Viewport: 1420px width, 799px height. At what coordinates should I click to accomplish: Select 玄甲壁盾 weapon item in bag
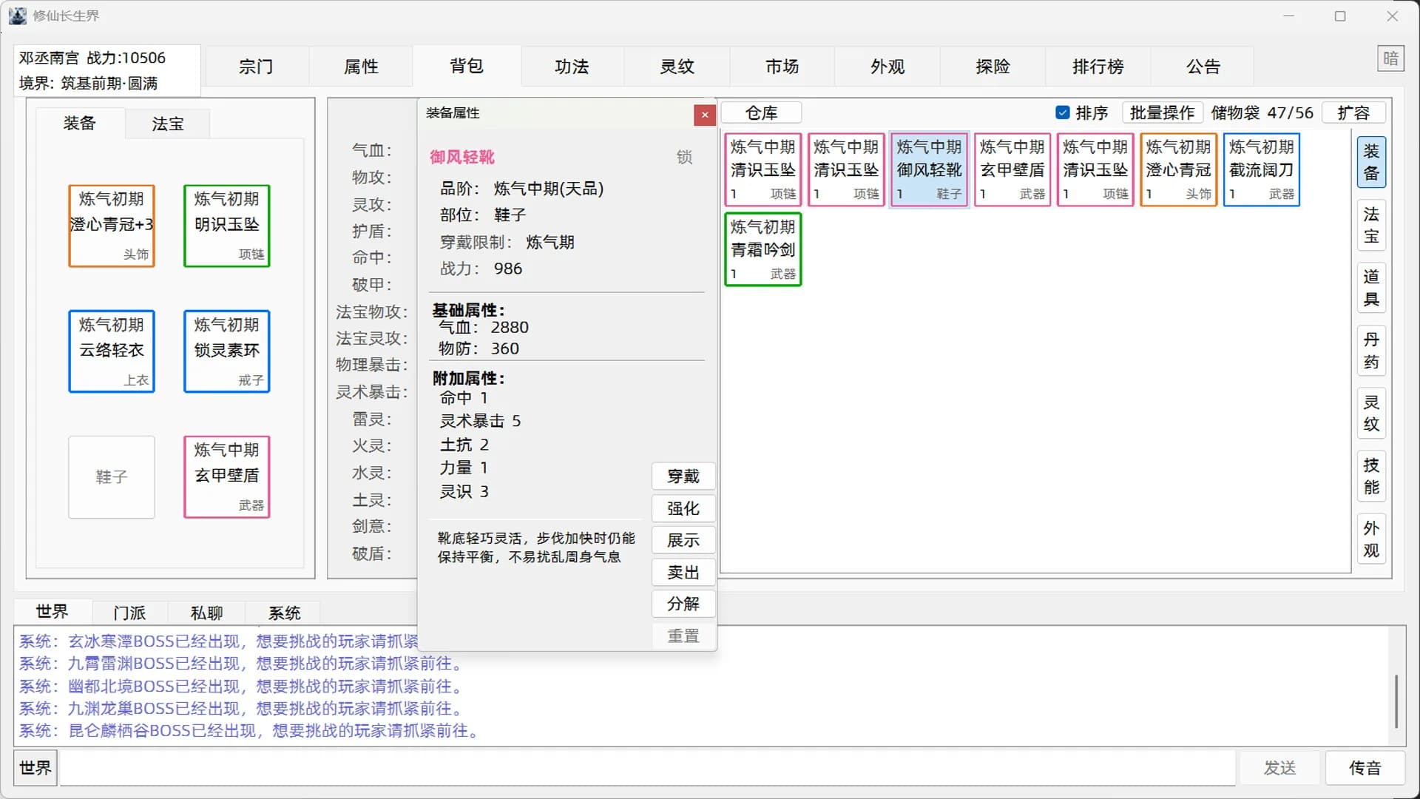(1012, 169)
